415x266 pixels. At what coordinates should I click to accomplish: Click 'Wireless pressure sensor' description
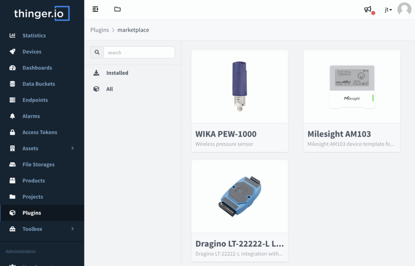[x=224, y=144]
